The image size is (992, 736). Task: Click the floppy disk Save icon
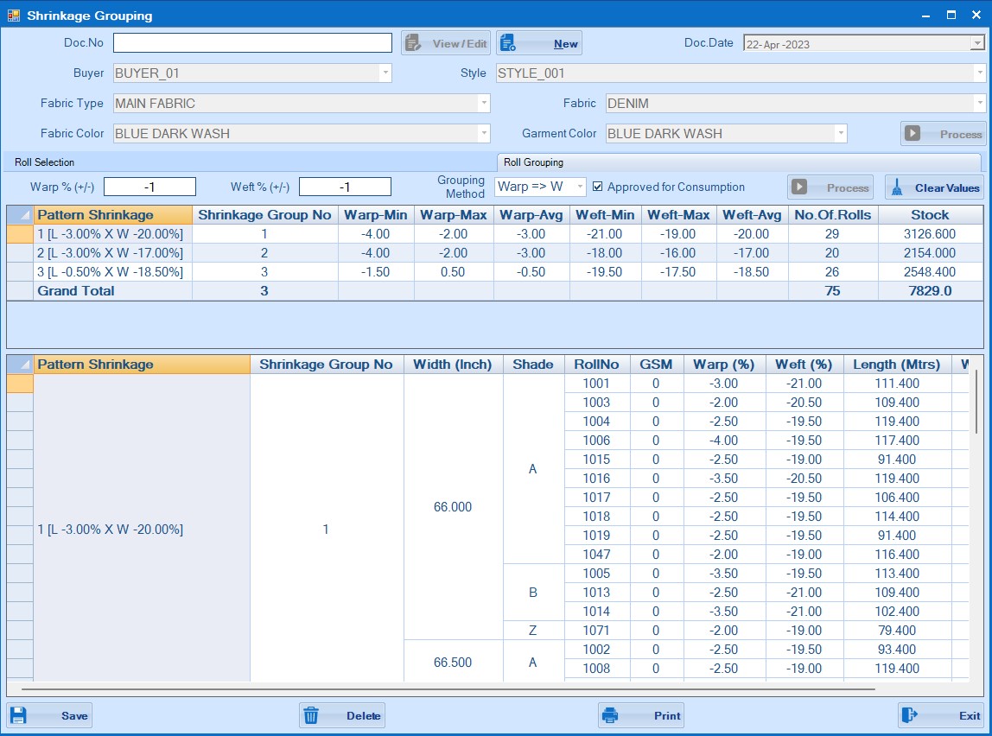click(x=19, y=715)
